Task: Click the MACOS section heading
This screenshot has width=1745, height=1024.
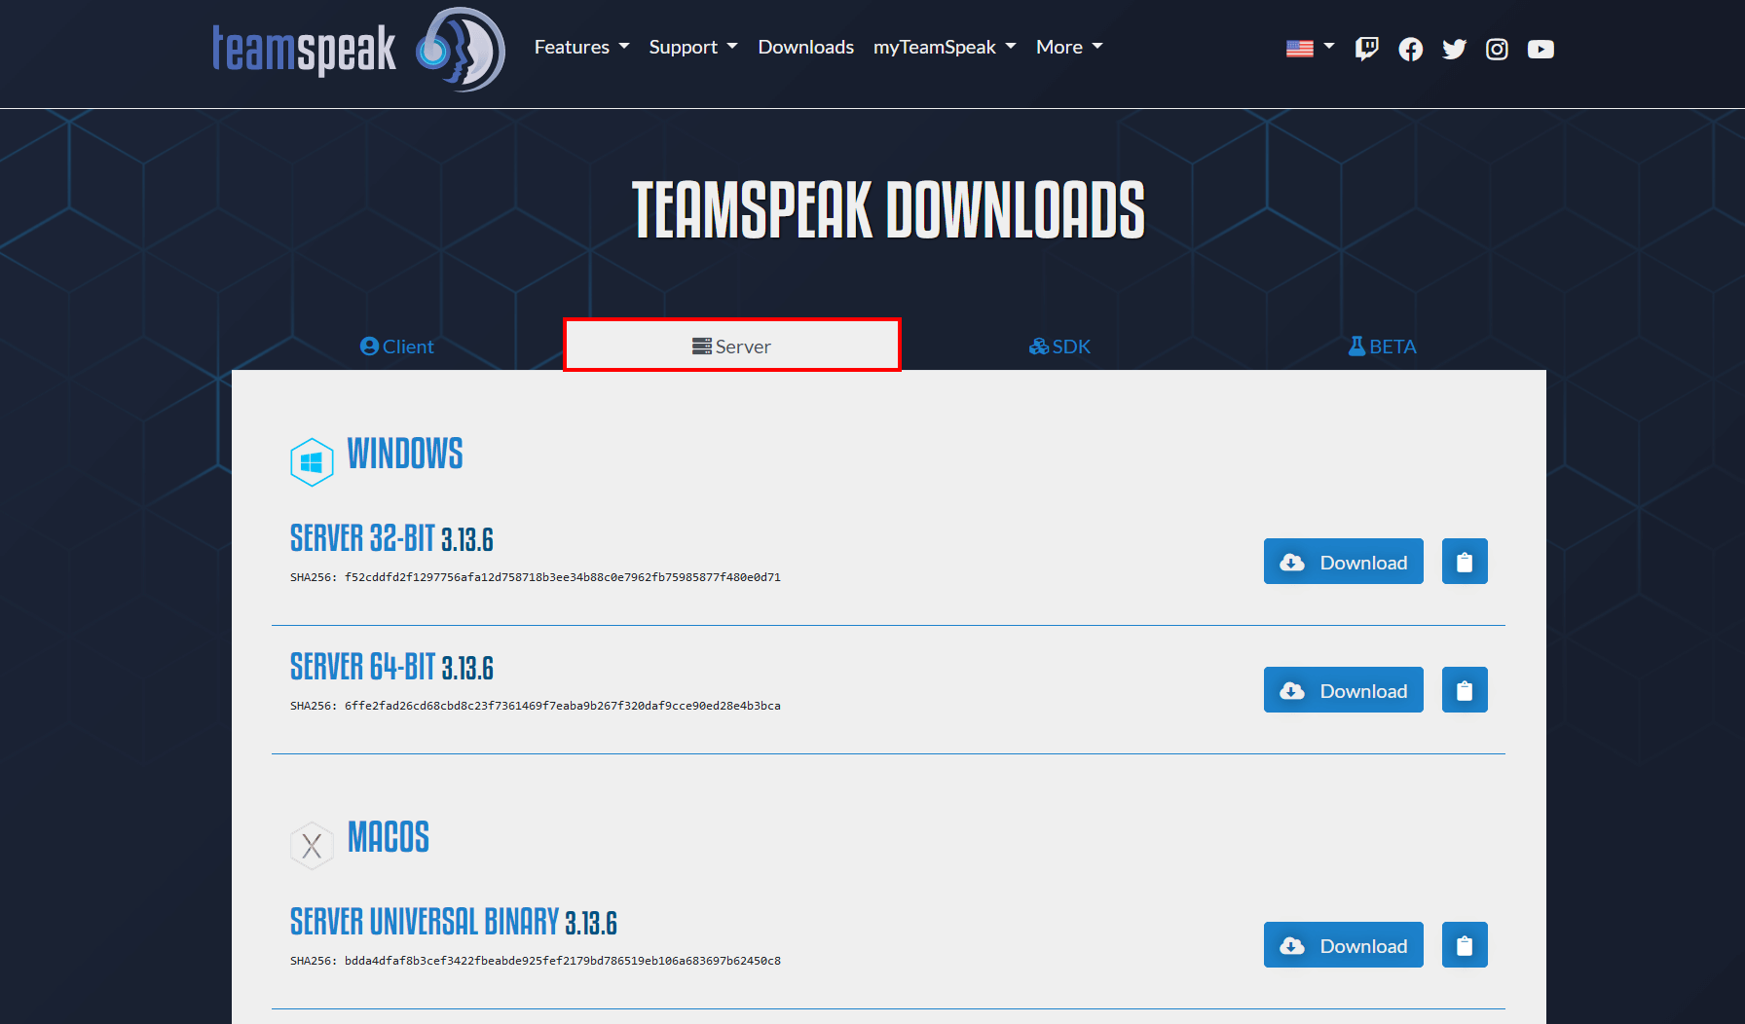Action: click(x=389, y=837)
